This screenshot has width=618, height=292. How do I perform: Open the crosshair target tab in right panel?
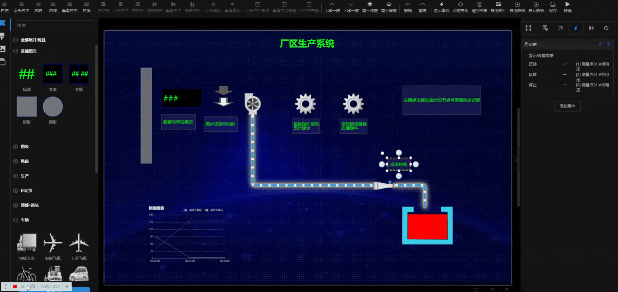tap(606, 28)
